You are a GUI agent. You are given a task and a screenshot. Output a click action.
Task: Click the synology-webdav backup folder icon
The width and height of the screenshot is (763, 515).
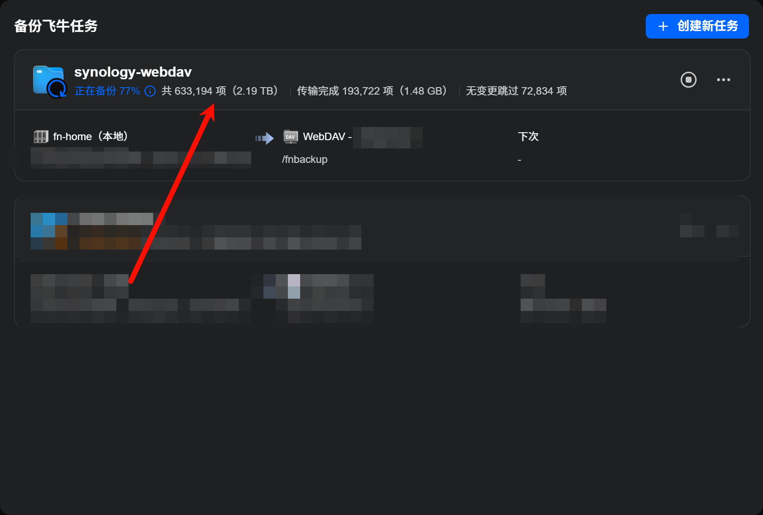[x=49, y=81]
